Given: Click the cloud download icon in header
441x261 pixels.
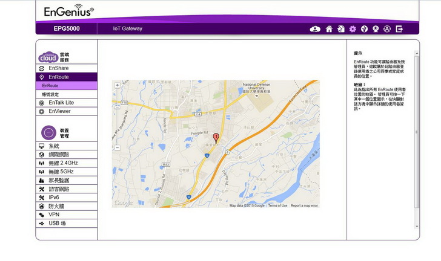Looking at the screenshot, I should pyautogui.click(x=315, y=28).
